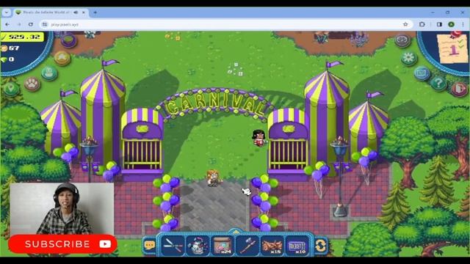Select the shears tool in the hotbar
This screenshot has width=470, height=264.
coord(173,246)
